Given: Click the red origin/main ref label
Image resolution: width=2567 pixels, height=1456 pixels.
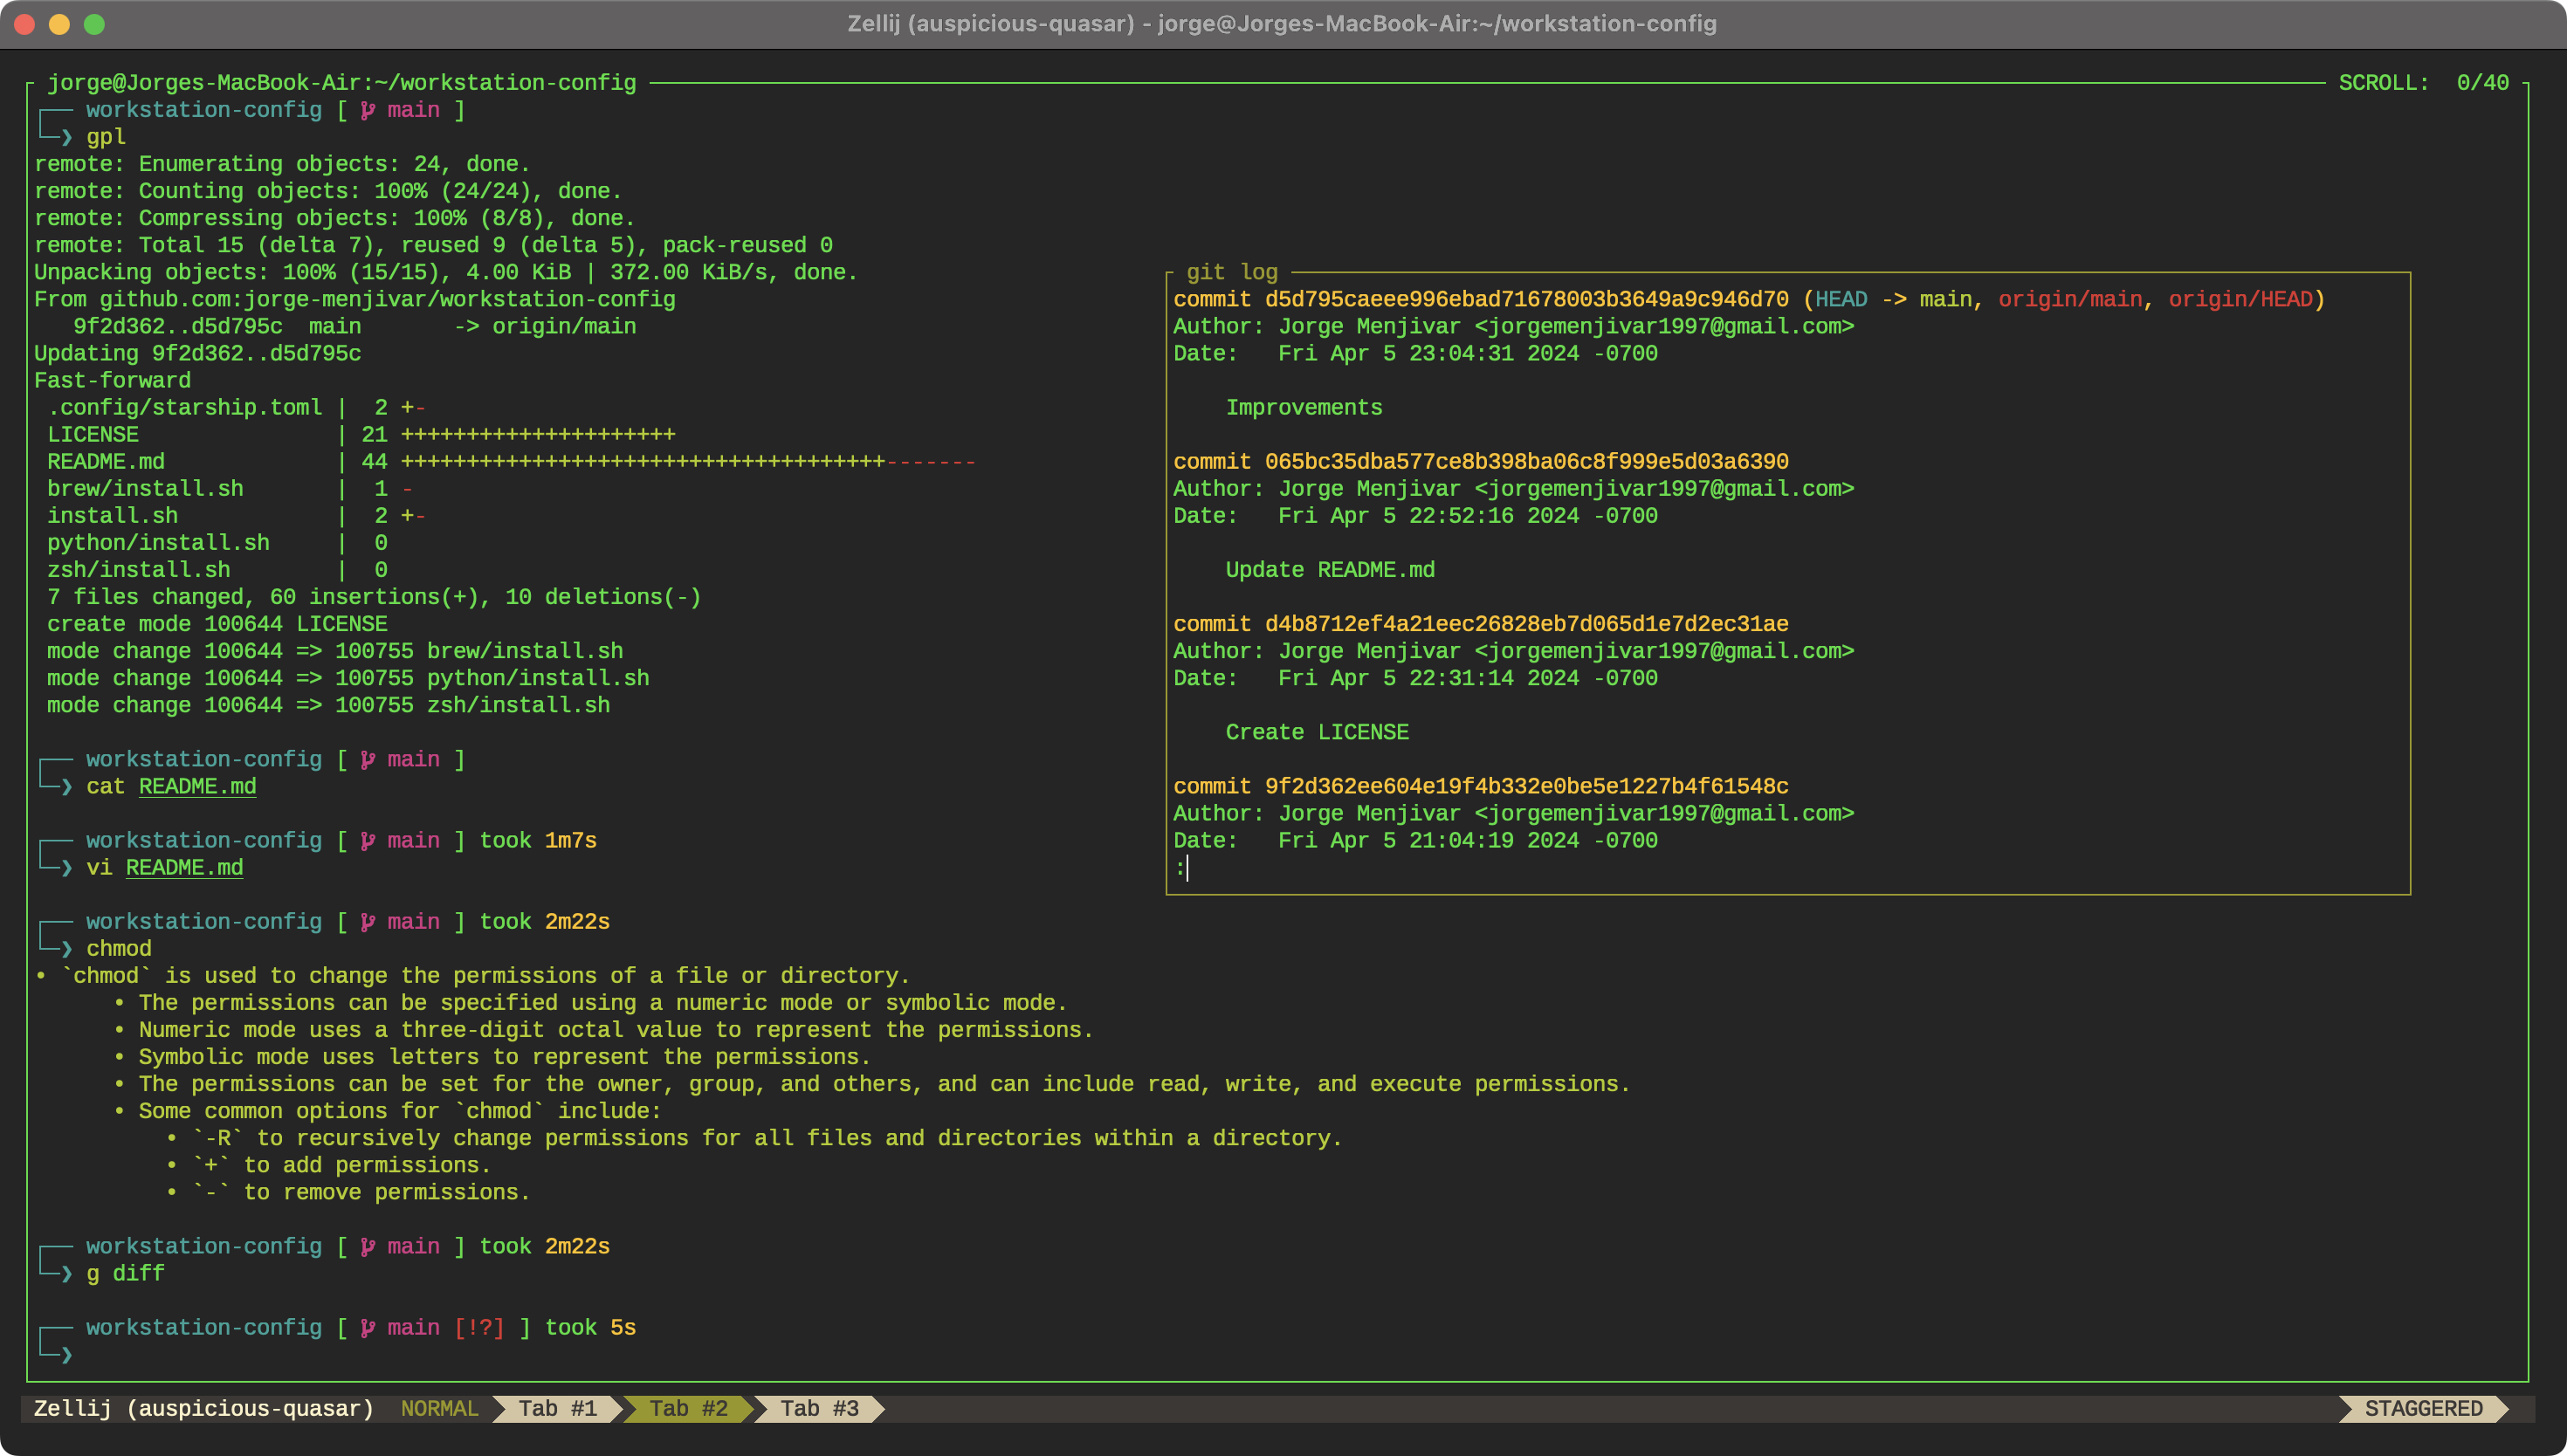Looking at the screenshot, I should tap(2069, 299).
